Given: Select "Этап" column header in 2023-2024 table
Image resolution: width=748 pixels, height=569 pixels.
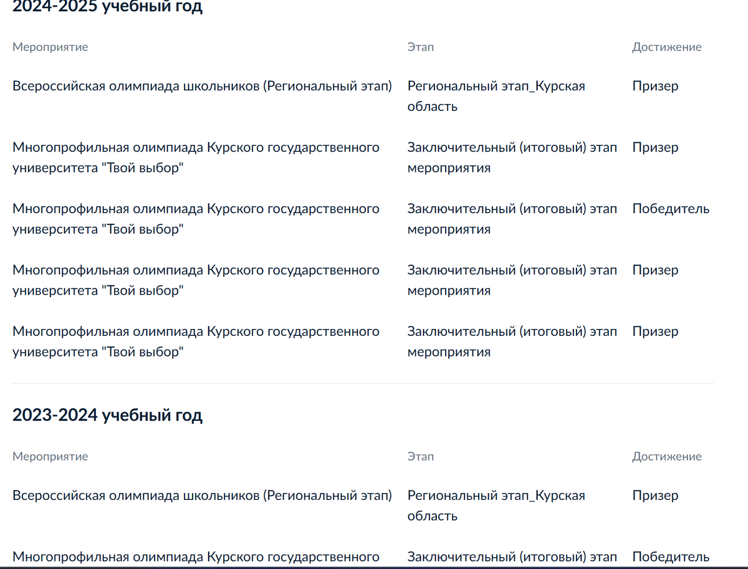Looking at the screenshot, I should (x=421, y=457).
